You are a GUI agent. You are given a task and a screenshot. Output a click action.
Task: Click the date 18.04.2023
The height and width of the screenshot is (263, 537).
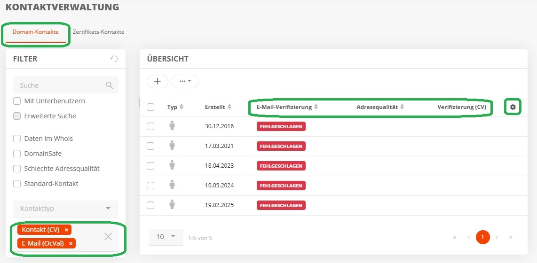(x=219, y=166)
